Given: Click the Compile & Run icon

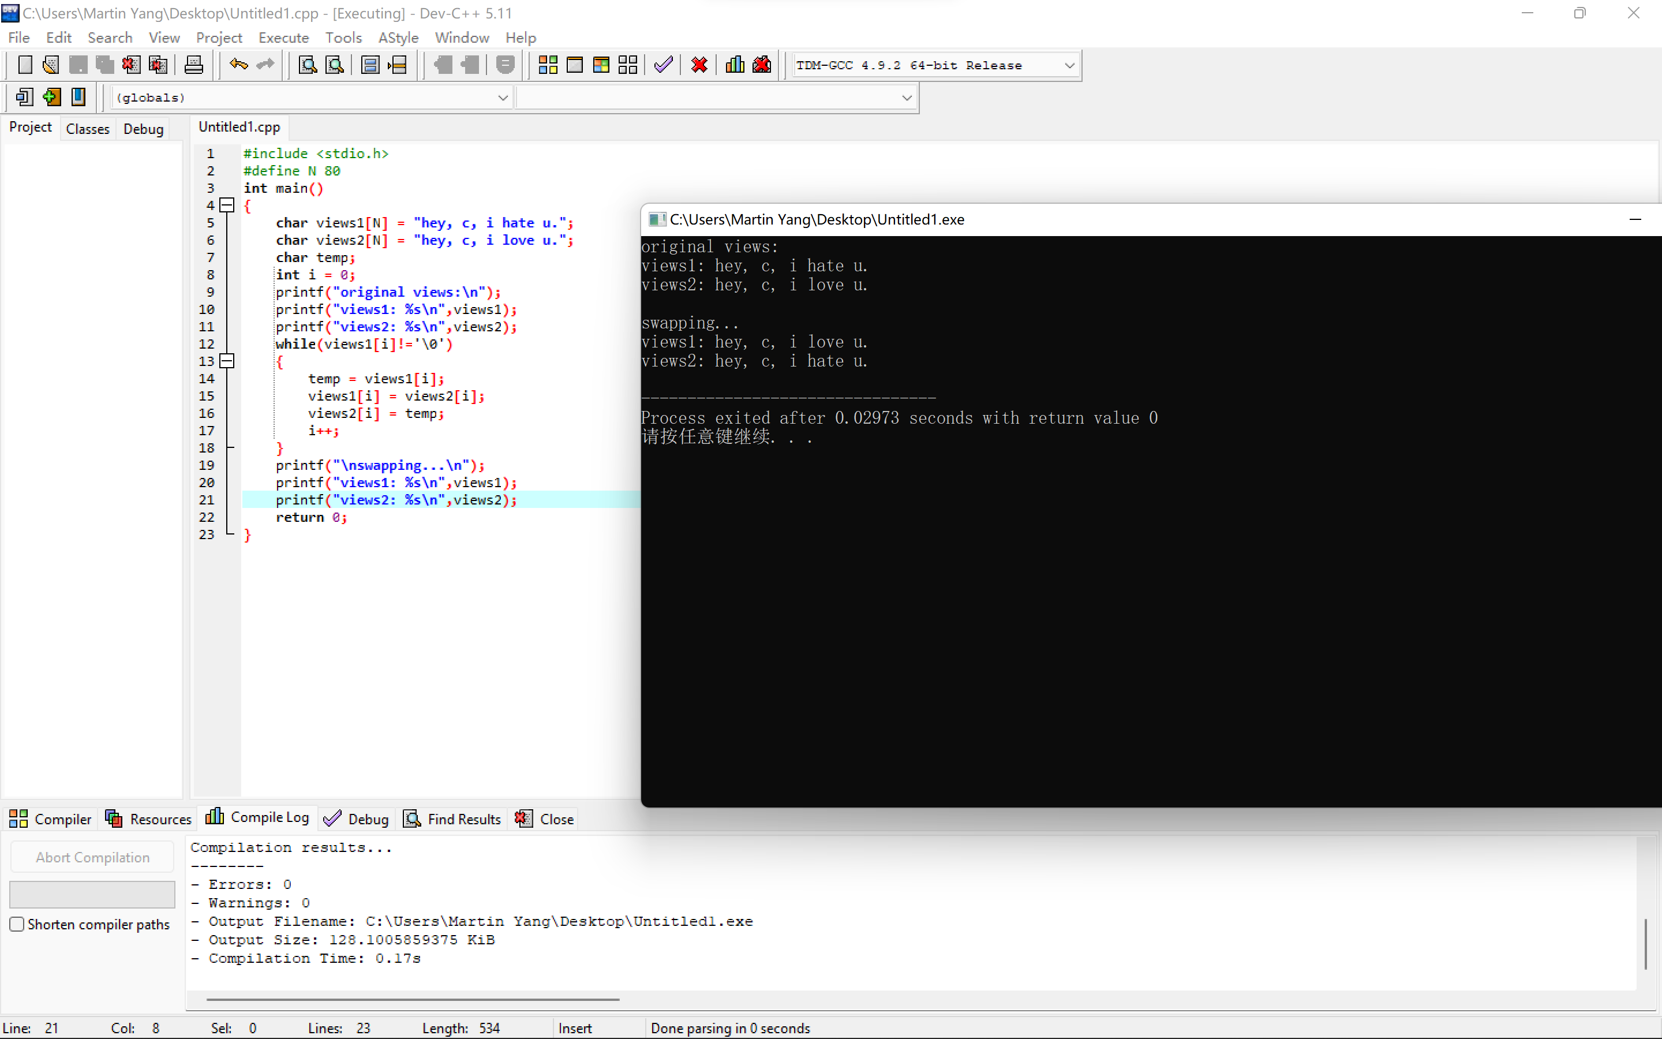Looking at the screenshot, I should tap(601, 65).
